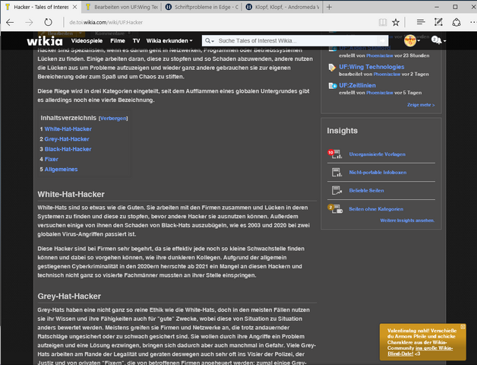This screenshot has height=365, width=477.
Task: Jump to White-Hat-Hacker section in contents
Action: click(68, 129)
